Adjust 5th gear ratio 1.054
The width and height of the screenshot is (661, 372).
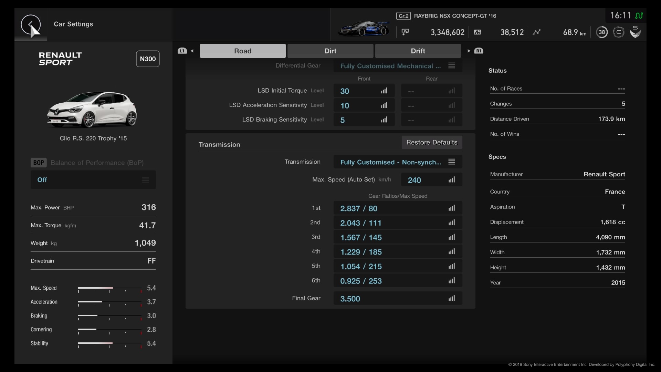398,266
